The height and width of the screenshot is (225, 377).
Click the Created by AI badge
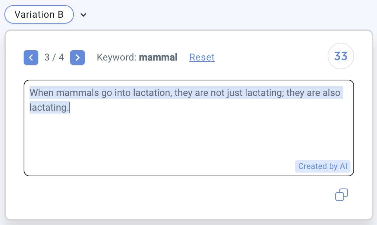point(323,166)
